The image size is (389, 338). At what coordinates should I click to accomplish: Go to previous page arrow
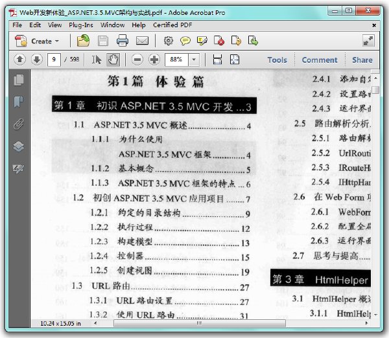coord(20,60)
